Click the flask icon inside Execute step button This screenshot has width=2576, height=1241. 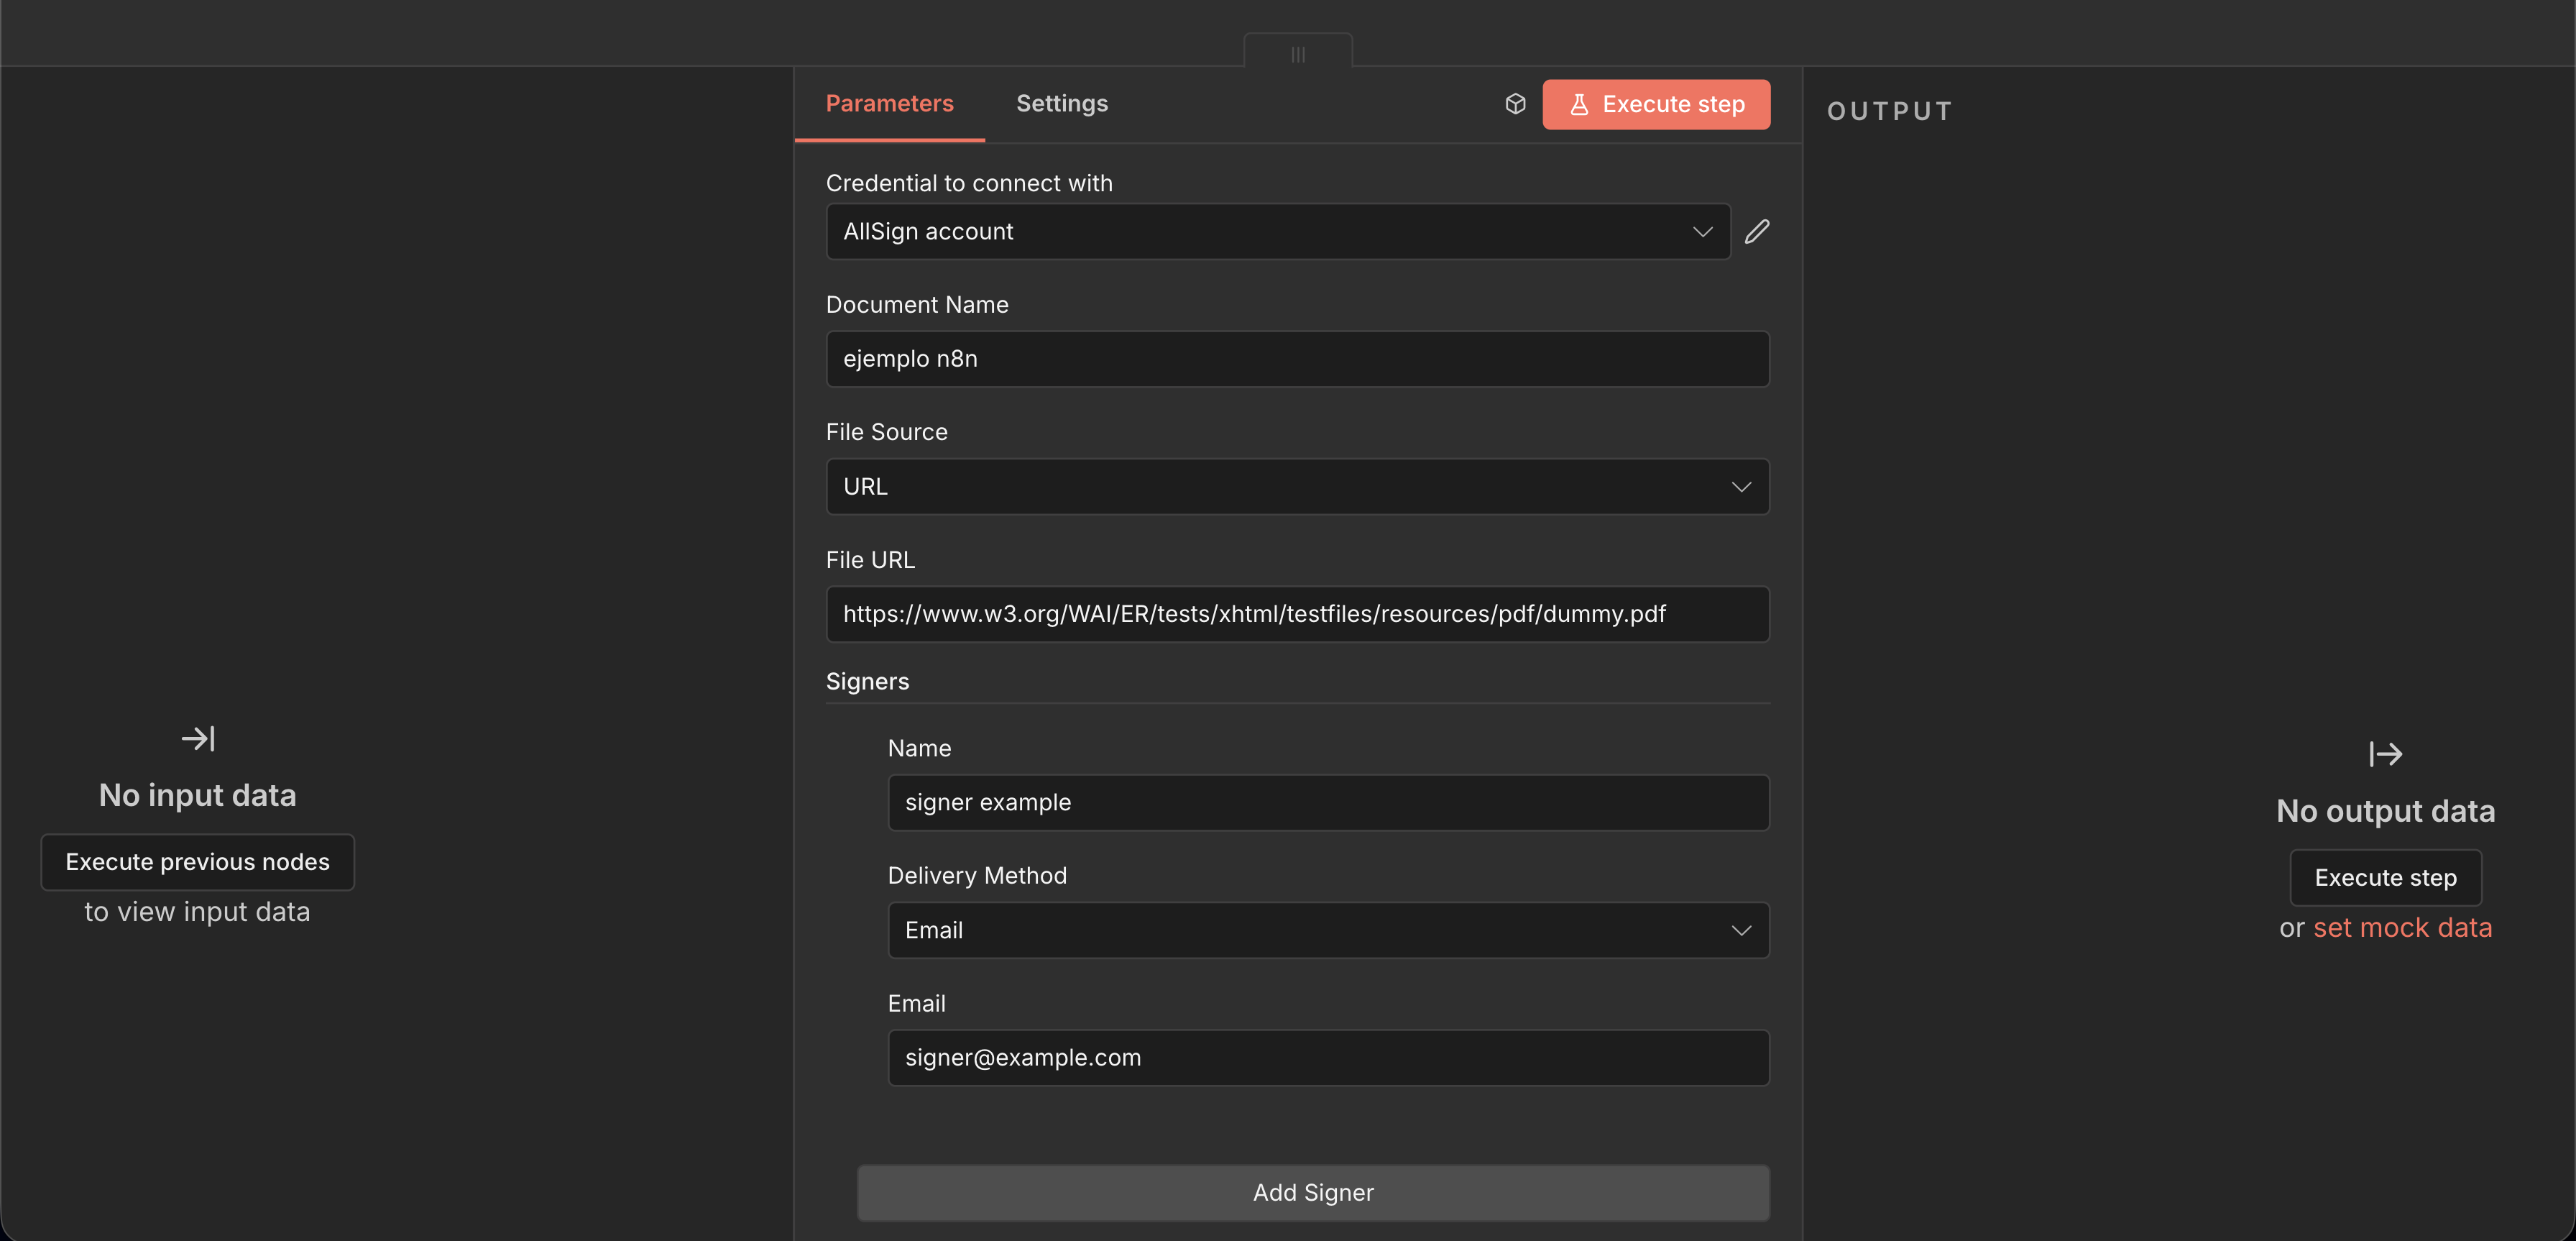[1579, 104]
